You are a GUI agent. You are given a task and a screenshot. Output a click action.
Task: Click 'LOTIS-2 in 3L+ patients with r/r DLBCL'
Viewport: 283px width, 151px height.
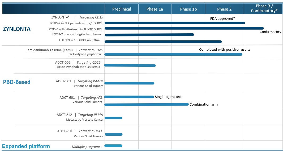pyautogui.click(x=76, y=23)
